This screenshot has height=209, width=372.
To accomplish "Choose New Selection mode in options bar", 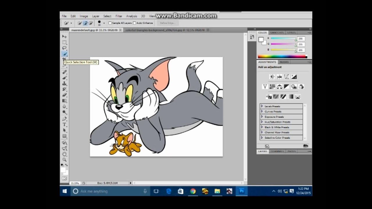I will click(x=80, y=23).
